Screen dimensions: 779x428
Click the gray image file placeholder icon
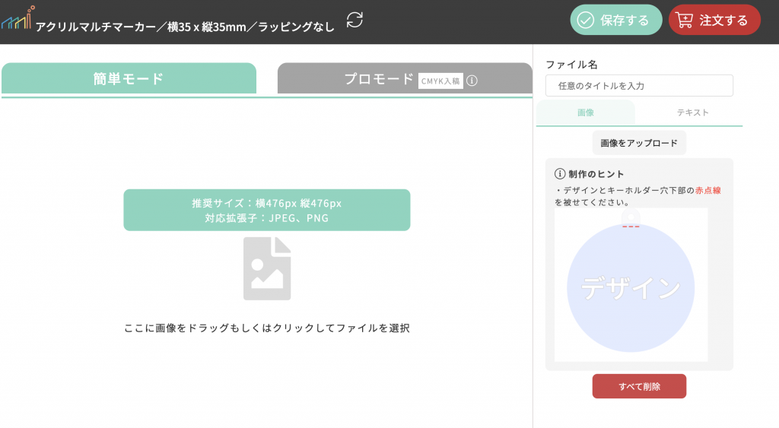click(267, 268)
